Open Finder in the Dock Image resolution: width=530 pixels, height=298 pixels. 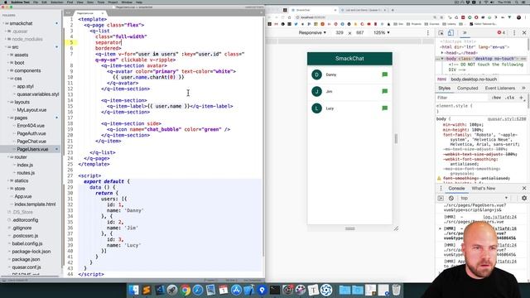tap(133, 290)
